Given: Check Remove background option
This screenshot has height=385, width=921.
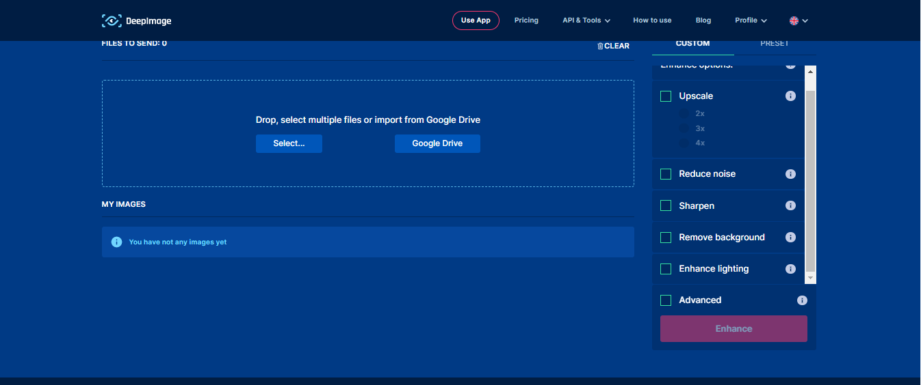Looking at the screenshot, I should click(x=666, y=238).
